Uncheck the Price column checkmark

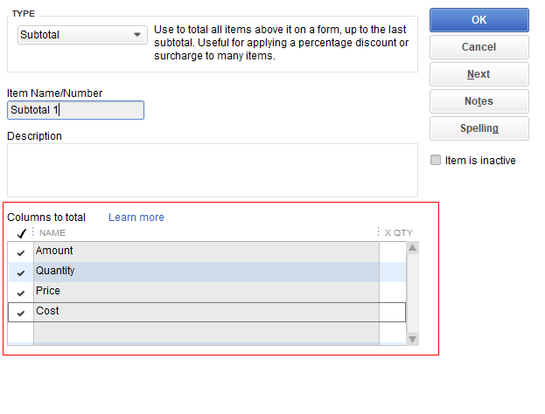21,293
